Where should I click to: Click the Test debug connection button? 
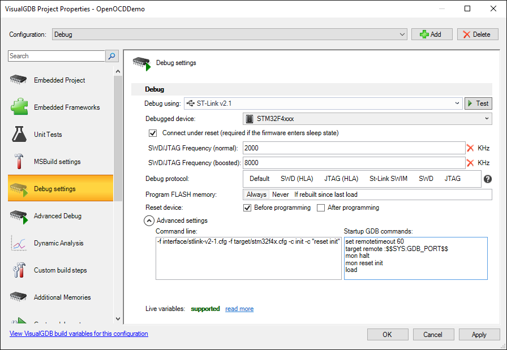[x=478, y=103]
